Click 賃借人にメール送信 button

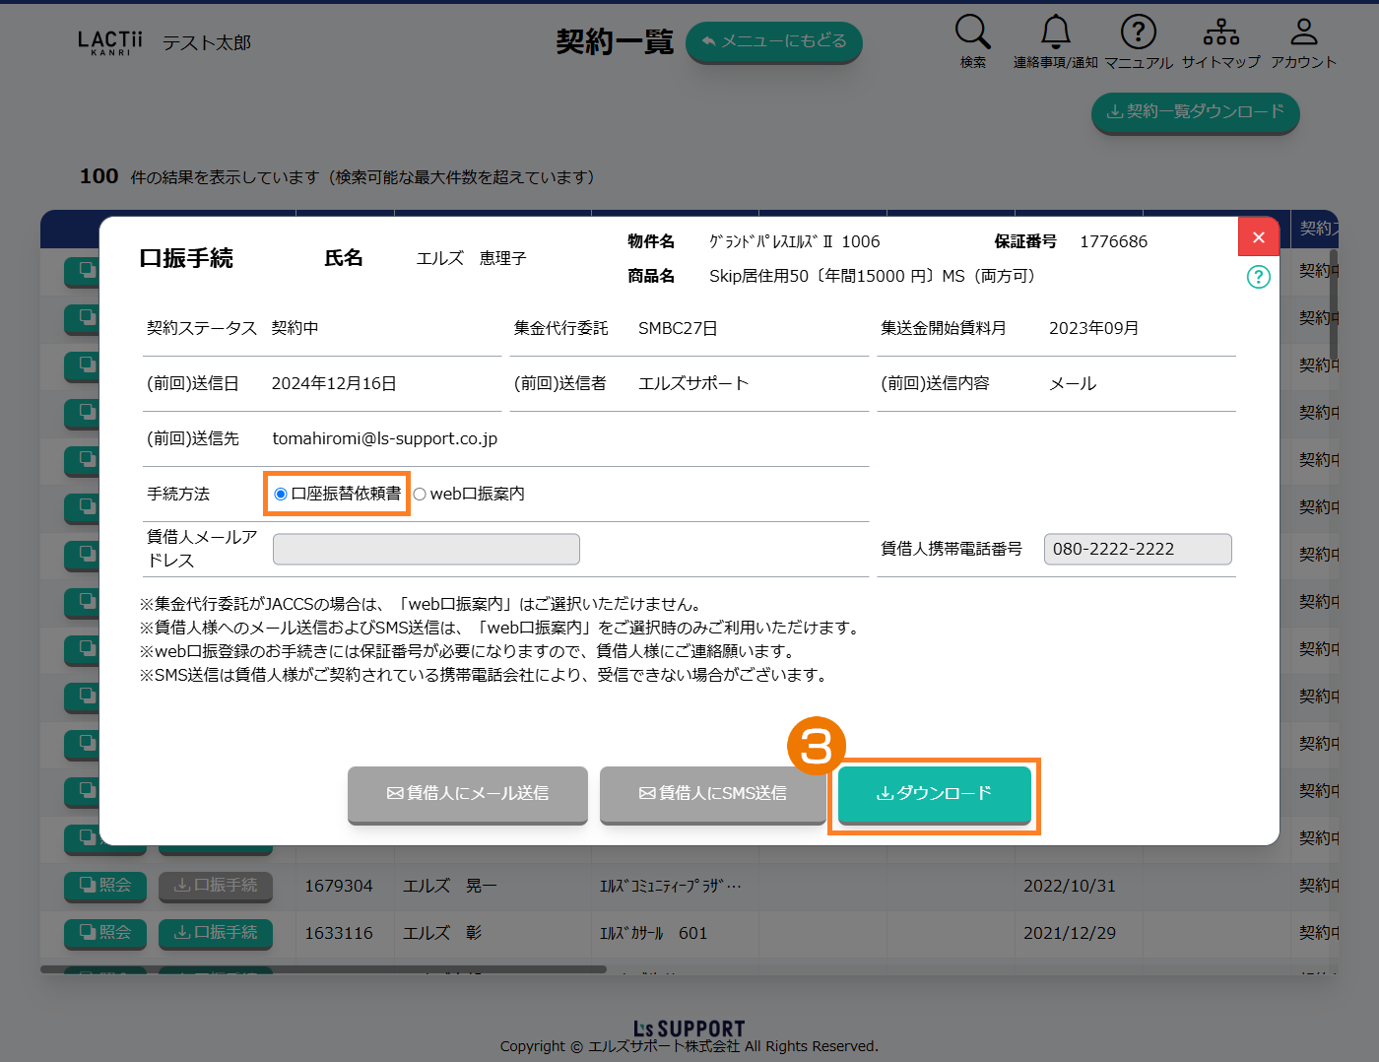468,793
